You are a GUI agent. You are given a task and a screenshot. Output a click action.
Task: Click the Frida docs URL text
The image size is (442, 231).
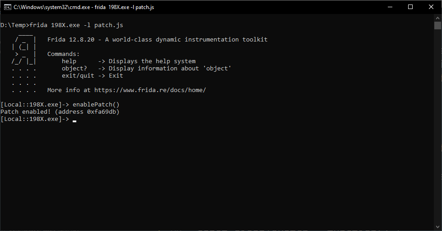point(150,90)
